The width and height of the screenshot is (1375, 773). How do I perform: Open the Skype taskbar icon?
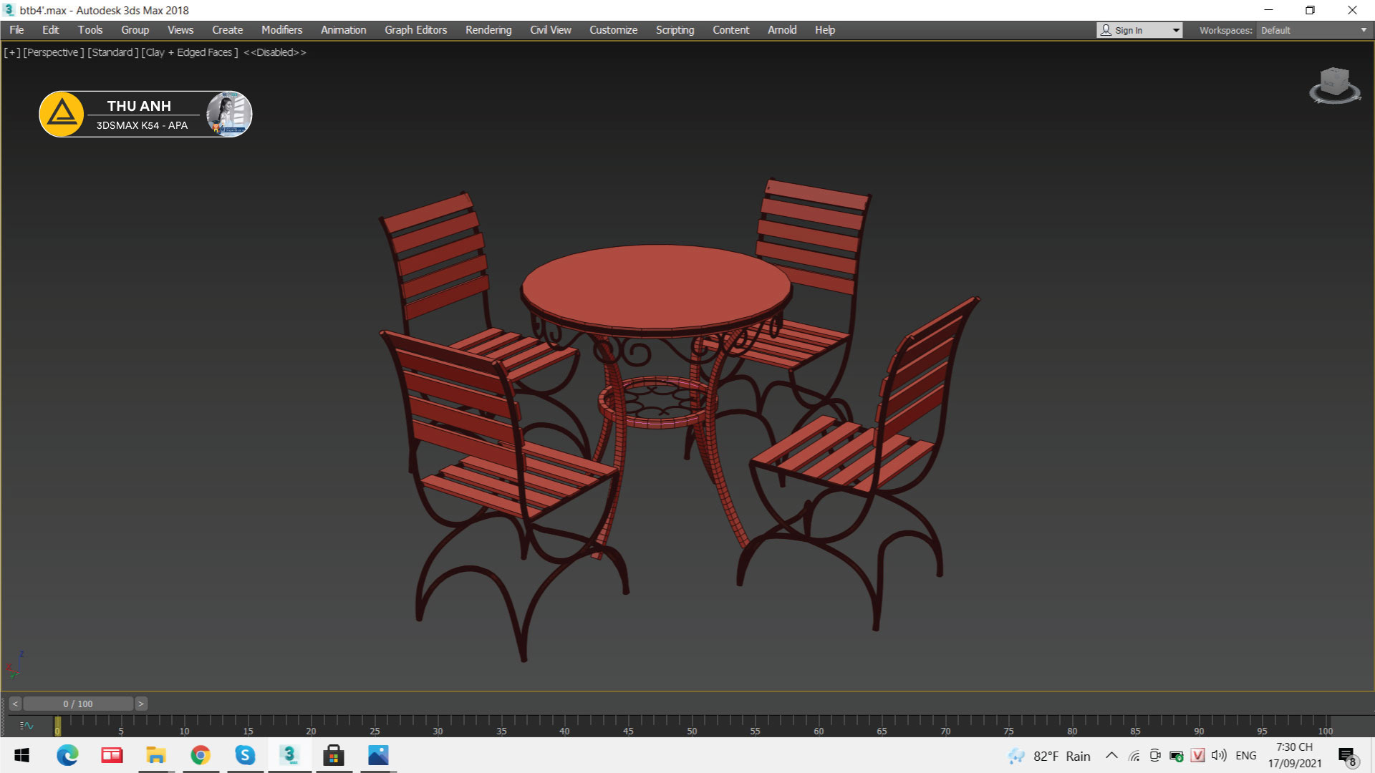pos(245,755)
